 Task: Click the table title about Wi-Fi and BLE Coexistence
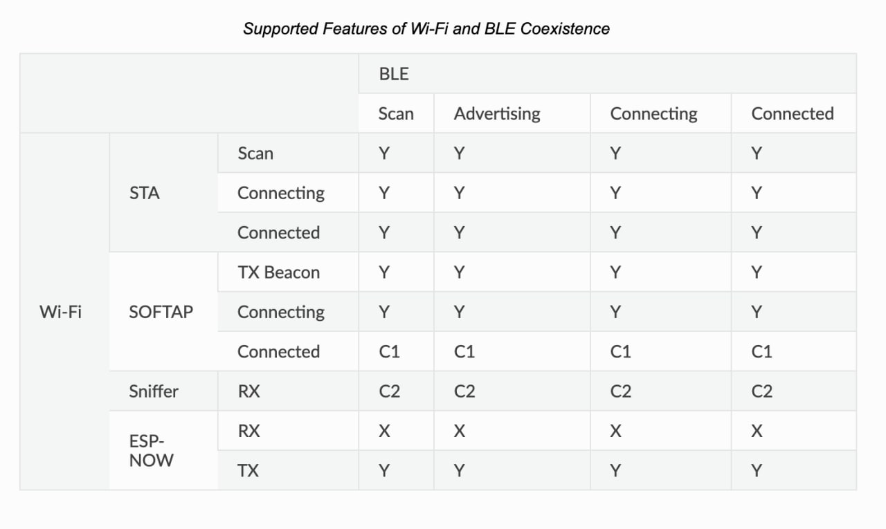tap(426, 29)
